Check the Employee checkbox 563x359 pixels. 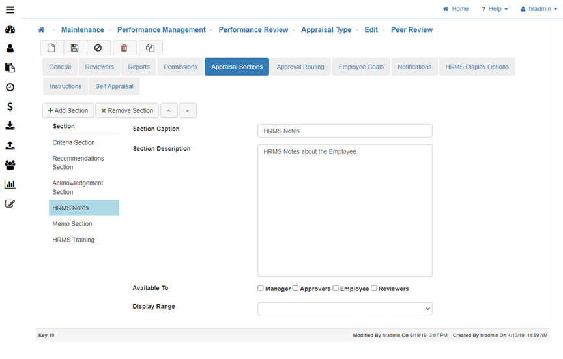click(x=336, y=288)
